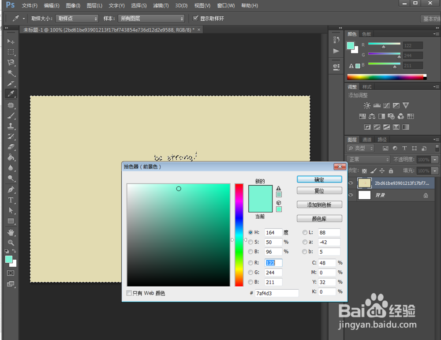441x340 pixels.
Task: Click the 颜色库 button
Action: point(319,219)
